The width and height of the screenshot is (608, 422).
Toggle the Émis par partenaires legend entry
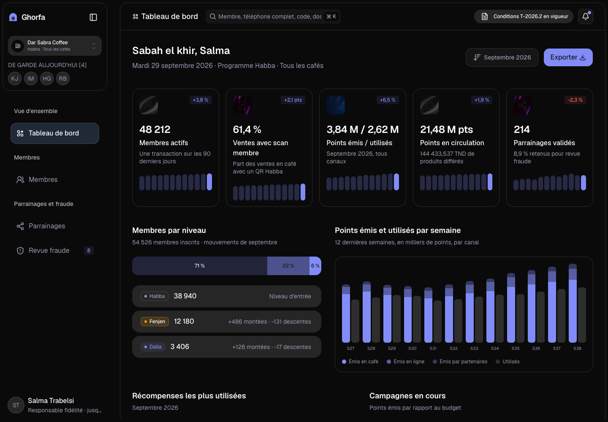coord(460,362)
